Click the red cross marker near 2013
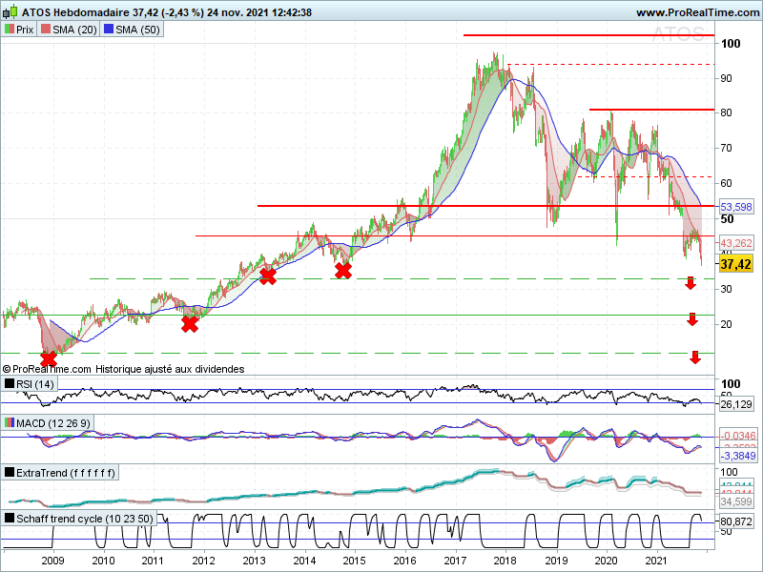Screen dimensions: 763x572 point(268,276)
